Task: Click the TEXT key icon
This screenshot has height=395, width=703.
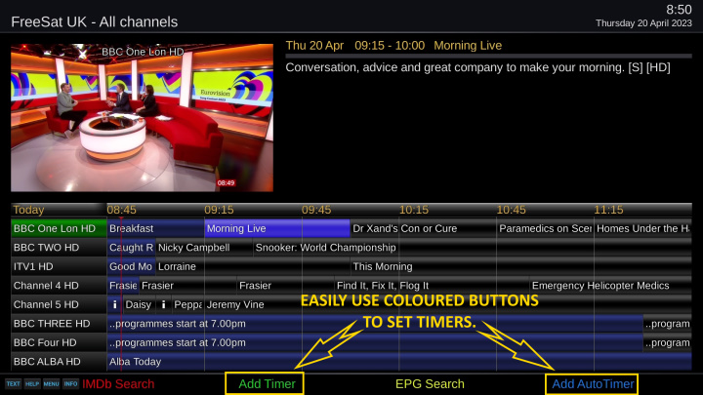Action: pos(13,384)
